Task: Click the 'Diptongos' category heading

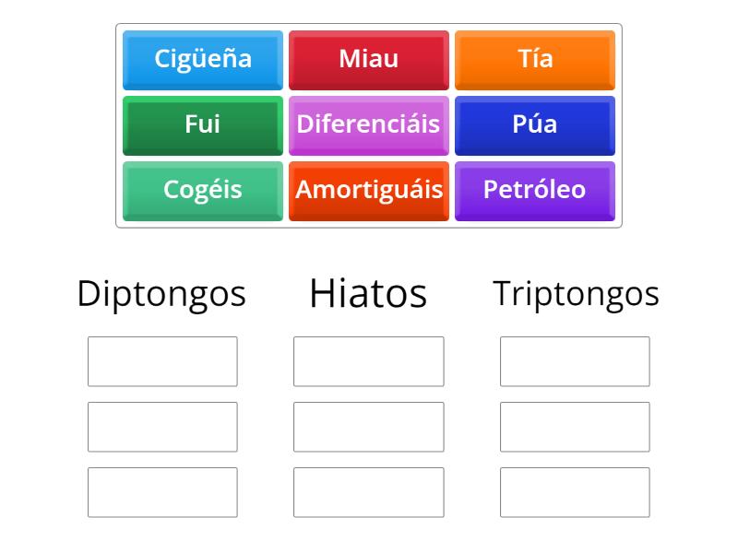Action: (161, 293)
